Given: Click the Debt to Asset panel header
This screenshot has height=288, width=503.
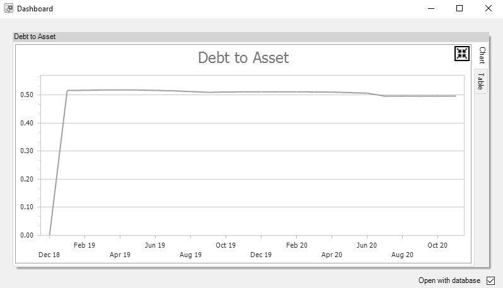Looking at the screenshot, I should point(35,37).
